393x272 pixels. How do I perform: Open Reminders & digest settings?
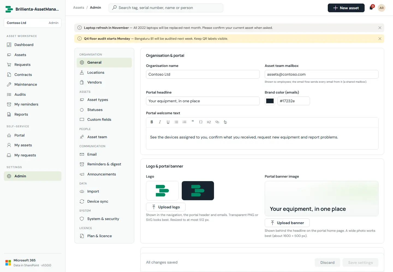[x=104, y=164]
